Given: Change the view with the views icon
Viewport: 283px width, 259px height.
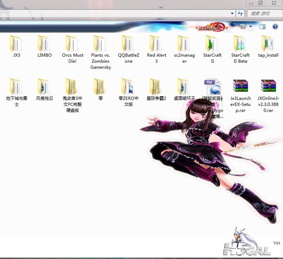Looking at the screenshot, I should click(x=243, y=27).
